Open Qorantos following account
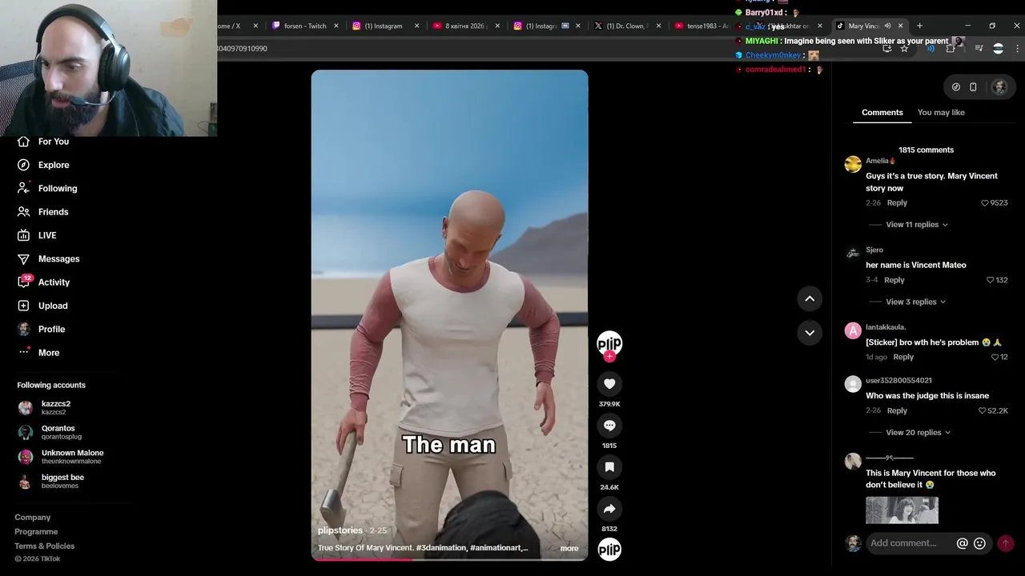This screenshot has width=1025, height=576. coord(50,432)
